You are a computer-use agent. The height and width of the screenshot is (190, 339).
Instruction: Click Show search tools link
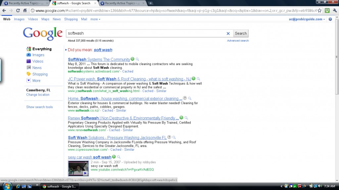coord(40,107)
